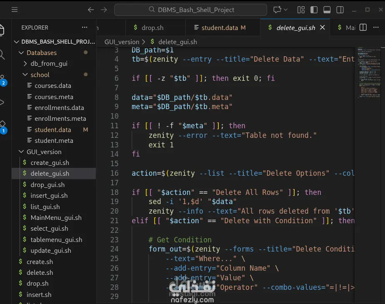Image resolution: width=385 pixels, height=304 pixels.
Task: Click the Go Back arrow
Action: (x=91, y=10)
